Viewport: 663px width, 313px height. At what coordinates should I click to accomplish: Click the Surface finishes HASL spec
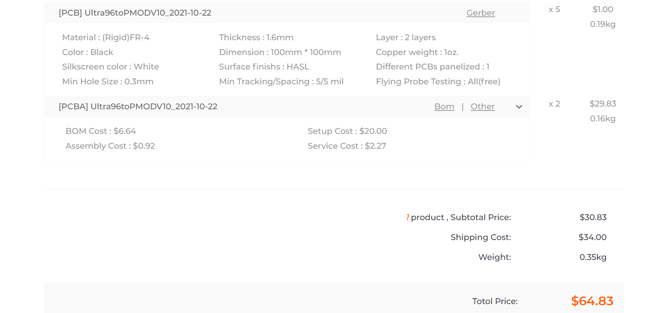264,67
